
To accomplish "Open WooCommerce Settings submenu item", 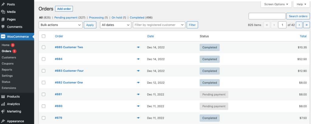I will (x=7, y=76).
